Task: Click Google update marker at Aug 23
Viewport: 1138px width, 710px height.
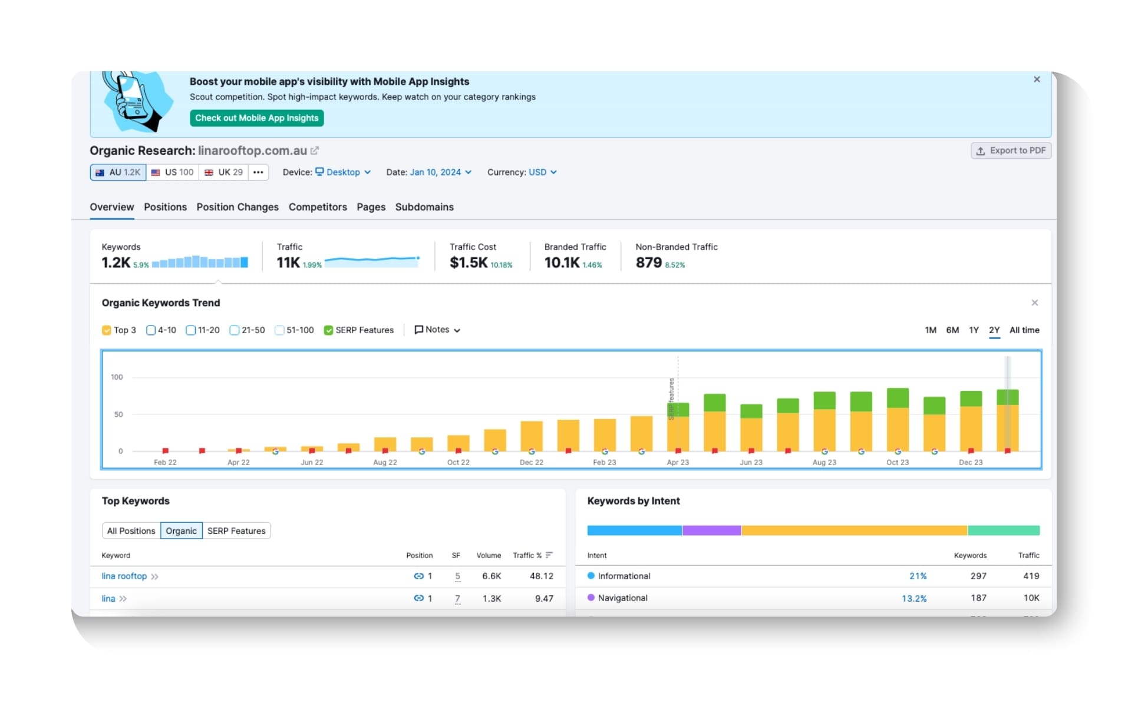Action: pyautogui.click(x=824, y=452)
